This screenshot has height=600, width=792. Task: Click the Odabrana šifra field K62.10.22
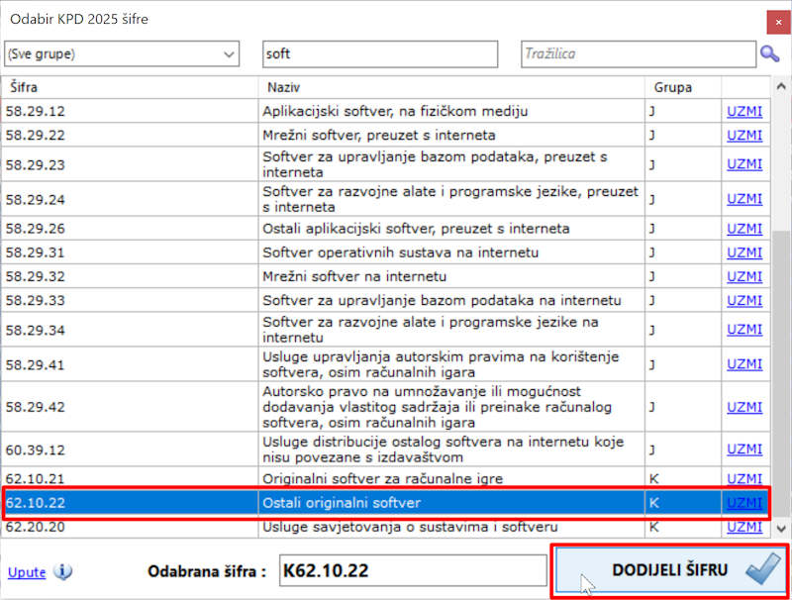tap(412, 570)
